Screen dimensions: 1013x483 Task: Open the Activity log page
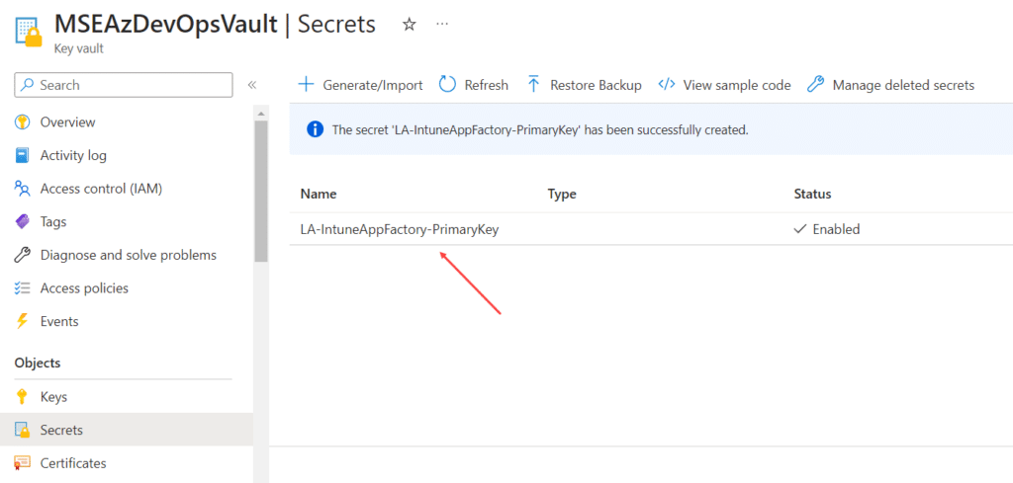pyautogui.click(x=73, y=155)
